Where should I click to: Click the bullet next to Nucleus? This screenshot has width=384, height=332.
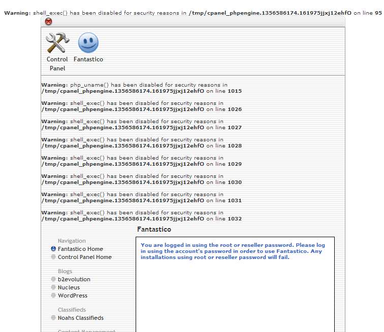coord(53,287)
